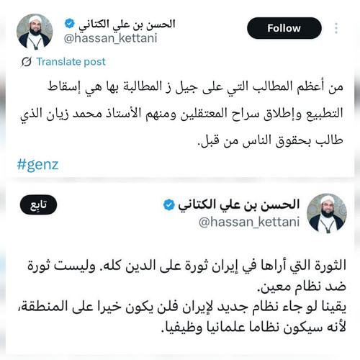
Task: Open @hassan_kettani handle in the bottom post
Action: coord(249,222)
